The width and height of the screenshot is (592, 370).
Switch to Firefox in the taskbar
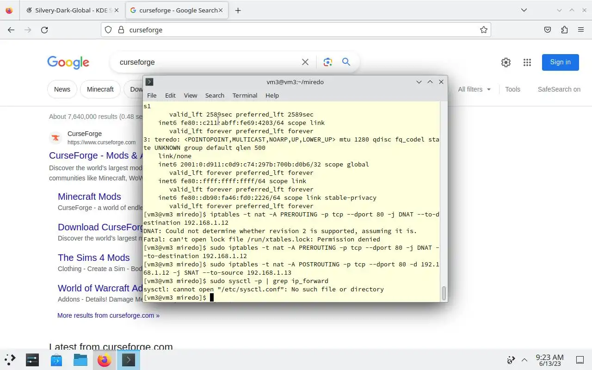[105, 359]
